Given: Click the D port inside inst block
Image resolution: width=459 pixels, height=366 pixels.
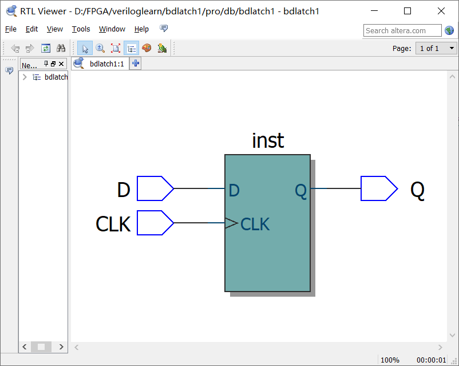Looking at the screenshot, I should pyautogui.click(x=234, y=191).
